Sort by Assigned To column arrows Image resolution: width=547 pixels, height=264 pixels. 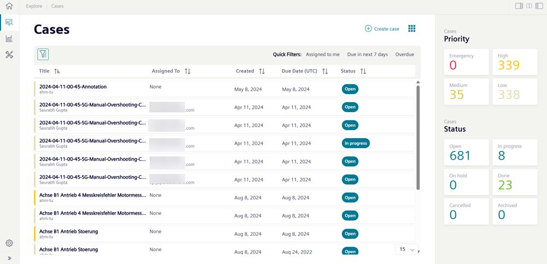pos(187,71)
